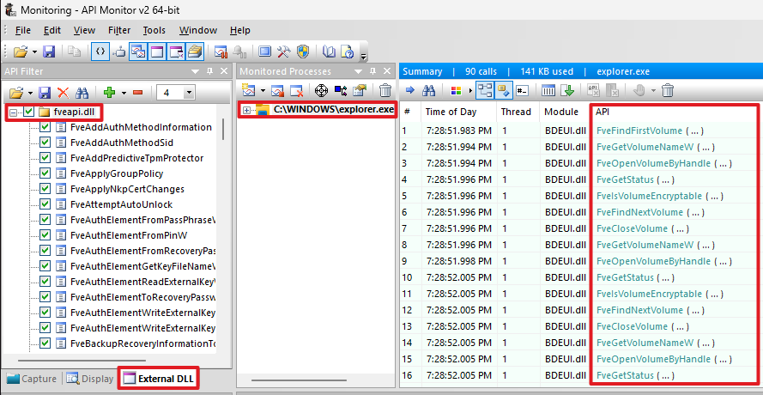Click the green plus add icon
This screenshot has width=763, height=395.
pos(109,92)
